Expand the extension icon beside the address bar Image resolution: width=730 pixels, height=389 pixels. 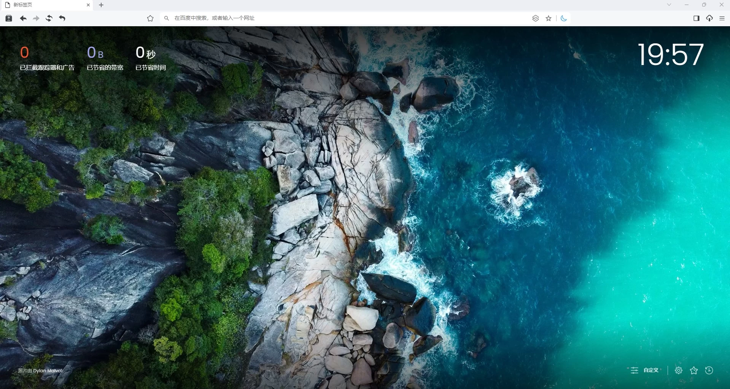click(x=535, y=18)
